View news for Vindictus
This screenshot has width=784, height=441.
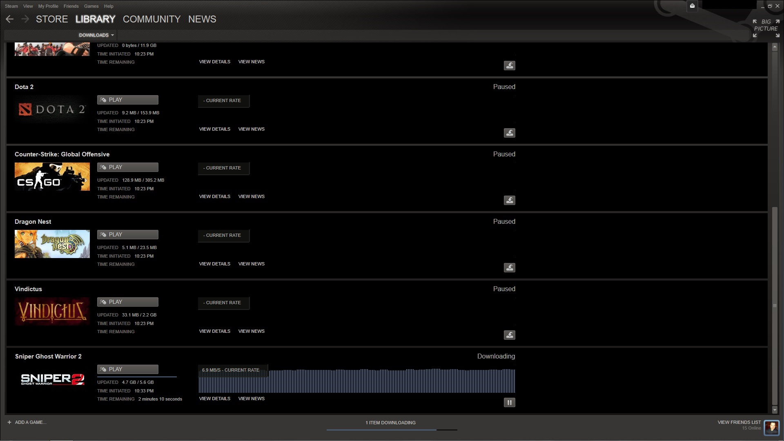pyautogui.click(x=252, y=331)
